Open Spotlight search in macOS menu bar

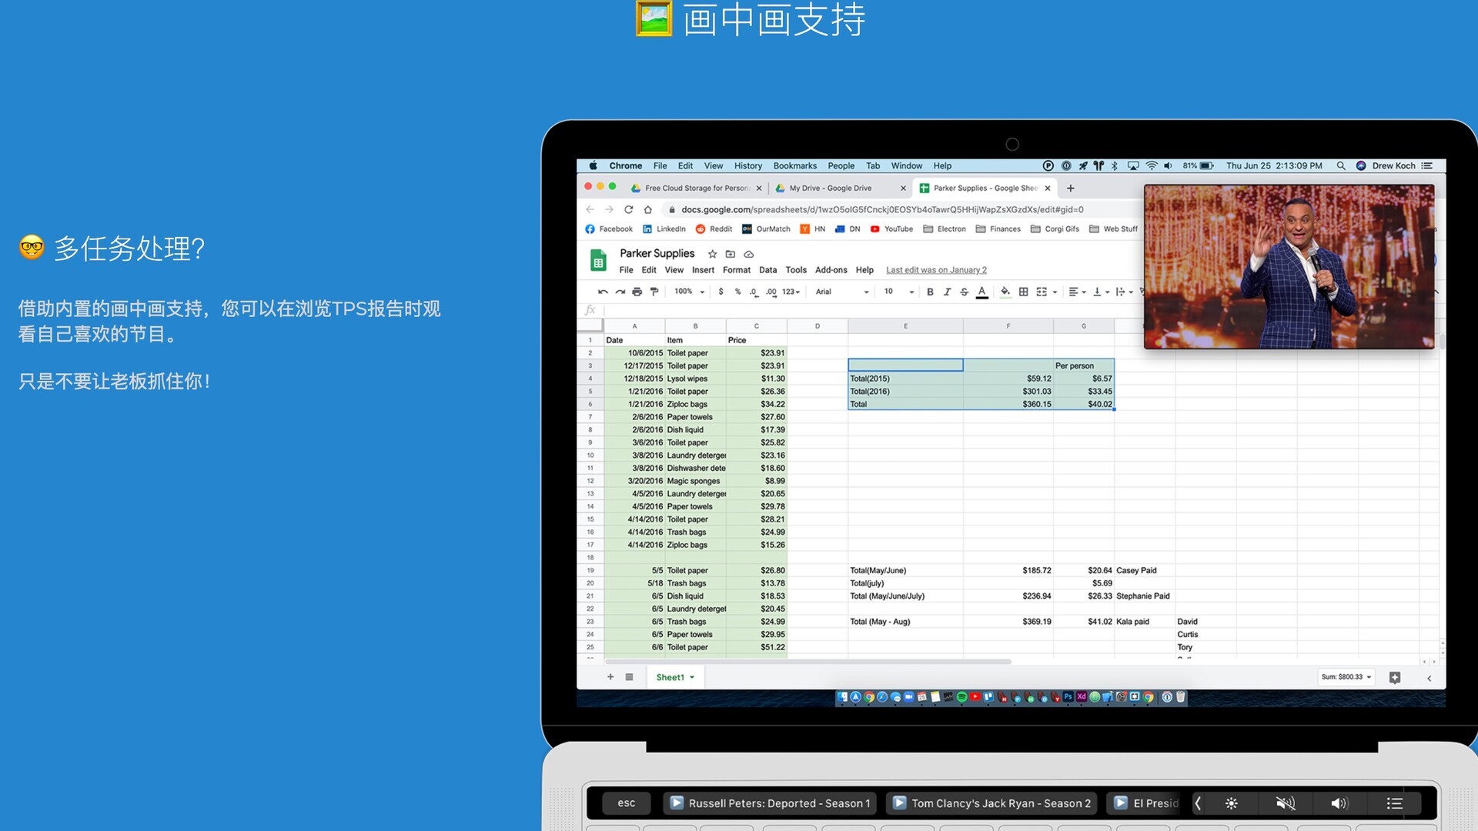click(1341, 165)
